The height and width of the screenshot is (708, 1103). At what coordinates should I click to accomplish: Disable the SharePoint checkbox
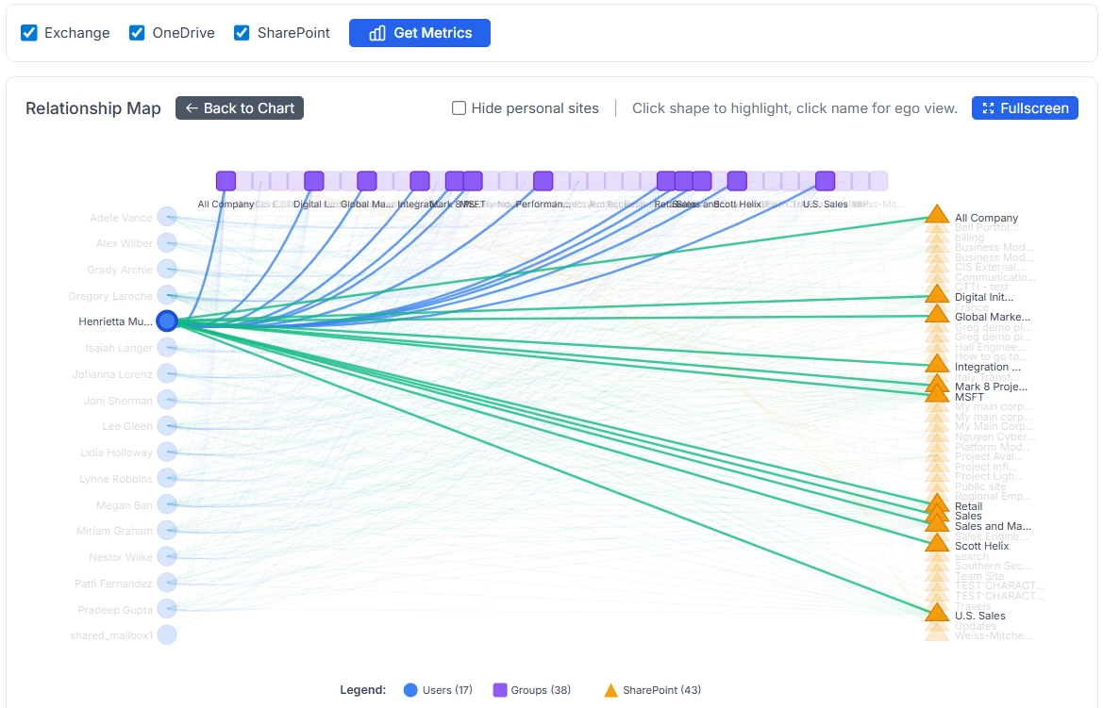coord(242,33)
